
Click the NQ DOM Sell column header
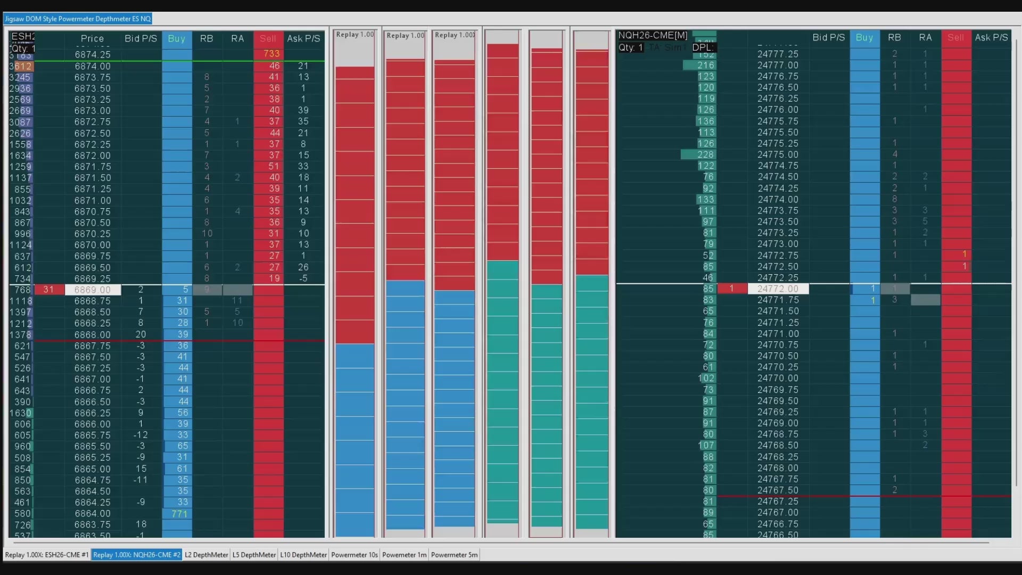click(x=956, y=37)
